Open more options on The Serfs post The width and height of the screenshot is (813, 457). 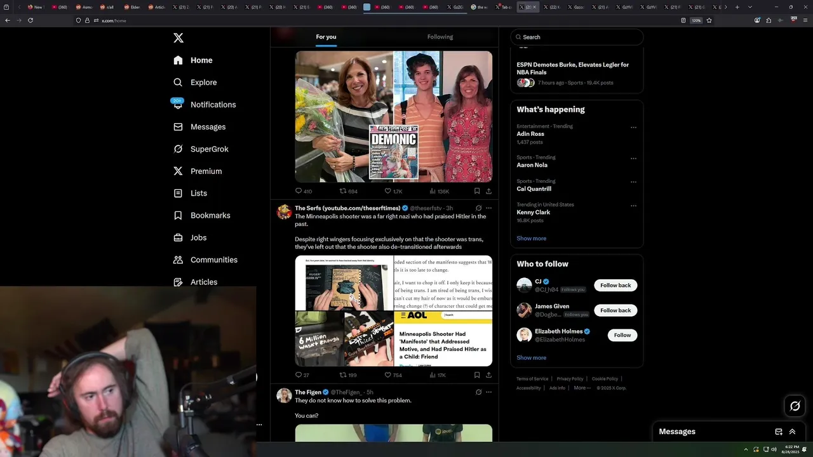point(488,208)
